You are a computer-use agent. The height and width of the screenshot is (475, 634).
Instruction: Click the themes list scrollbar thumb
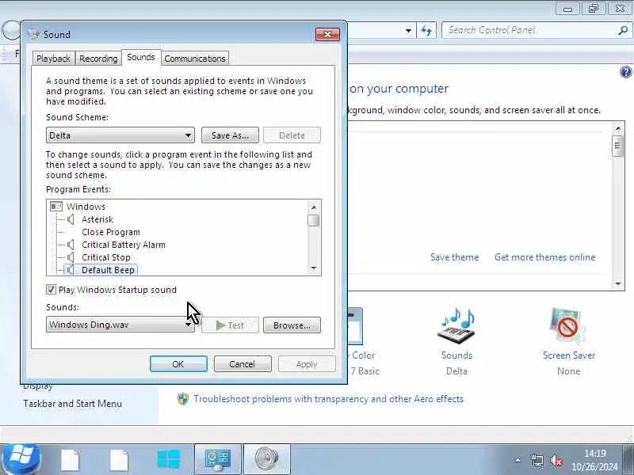pyautogui.click(x=617, y=146)
